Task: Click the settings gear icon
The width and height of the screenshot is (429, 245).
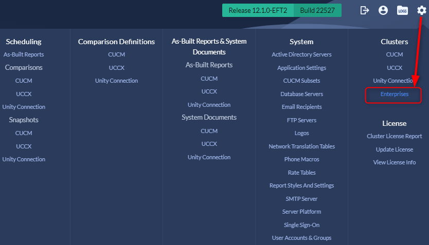Action: pos(421,10)
